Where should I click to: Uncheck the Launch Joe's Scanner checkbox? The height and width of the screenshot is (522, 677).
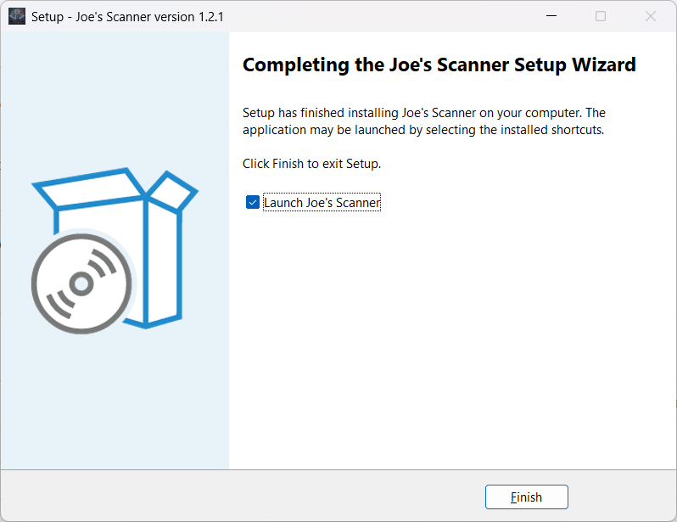click(252, 203)
